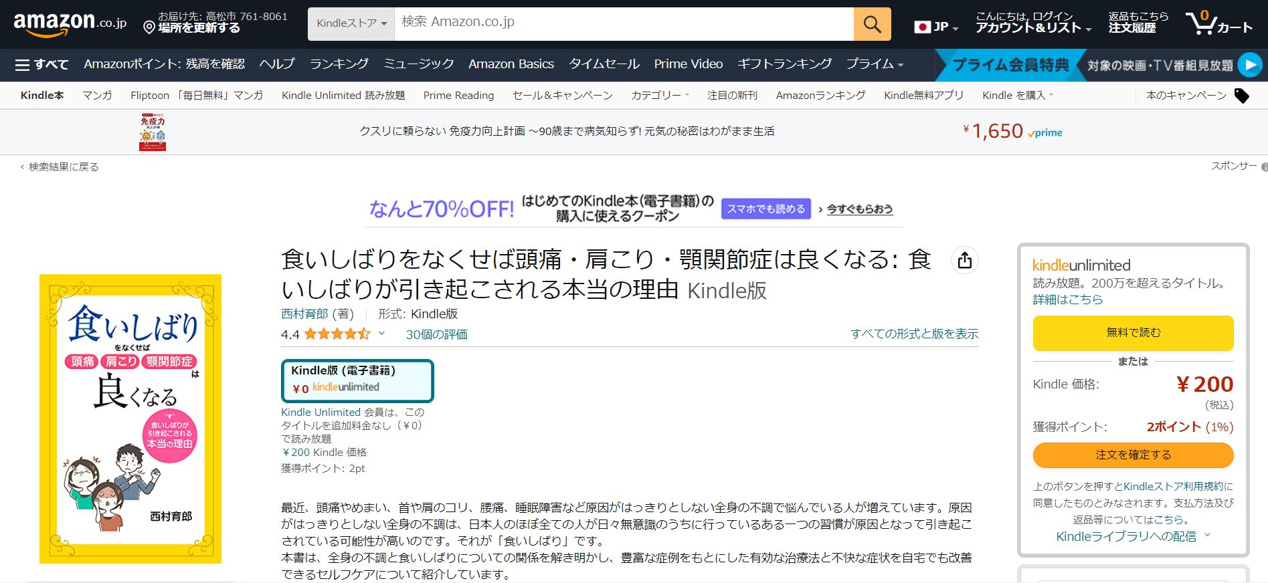Click the なんと70%OFF! coupon text
The height and width of the screenshot is (583, 1268).
coord(442,209)
